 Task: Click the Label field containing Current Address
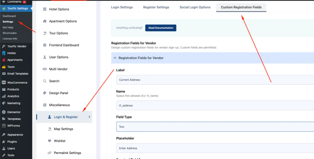point(215,80)
